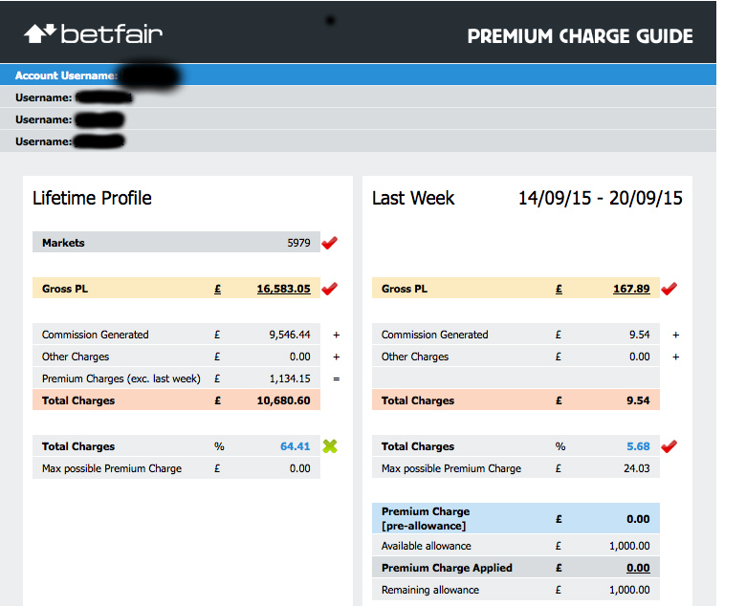This screenshot has width=746, height=606.
Task: Click the red checkmark beside 5.68 Total Charges
Action: point(669,446)
